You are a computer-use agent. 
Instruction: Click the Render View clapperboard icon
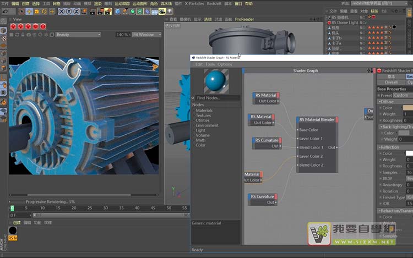[x=93, y=12]
